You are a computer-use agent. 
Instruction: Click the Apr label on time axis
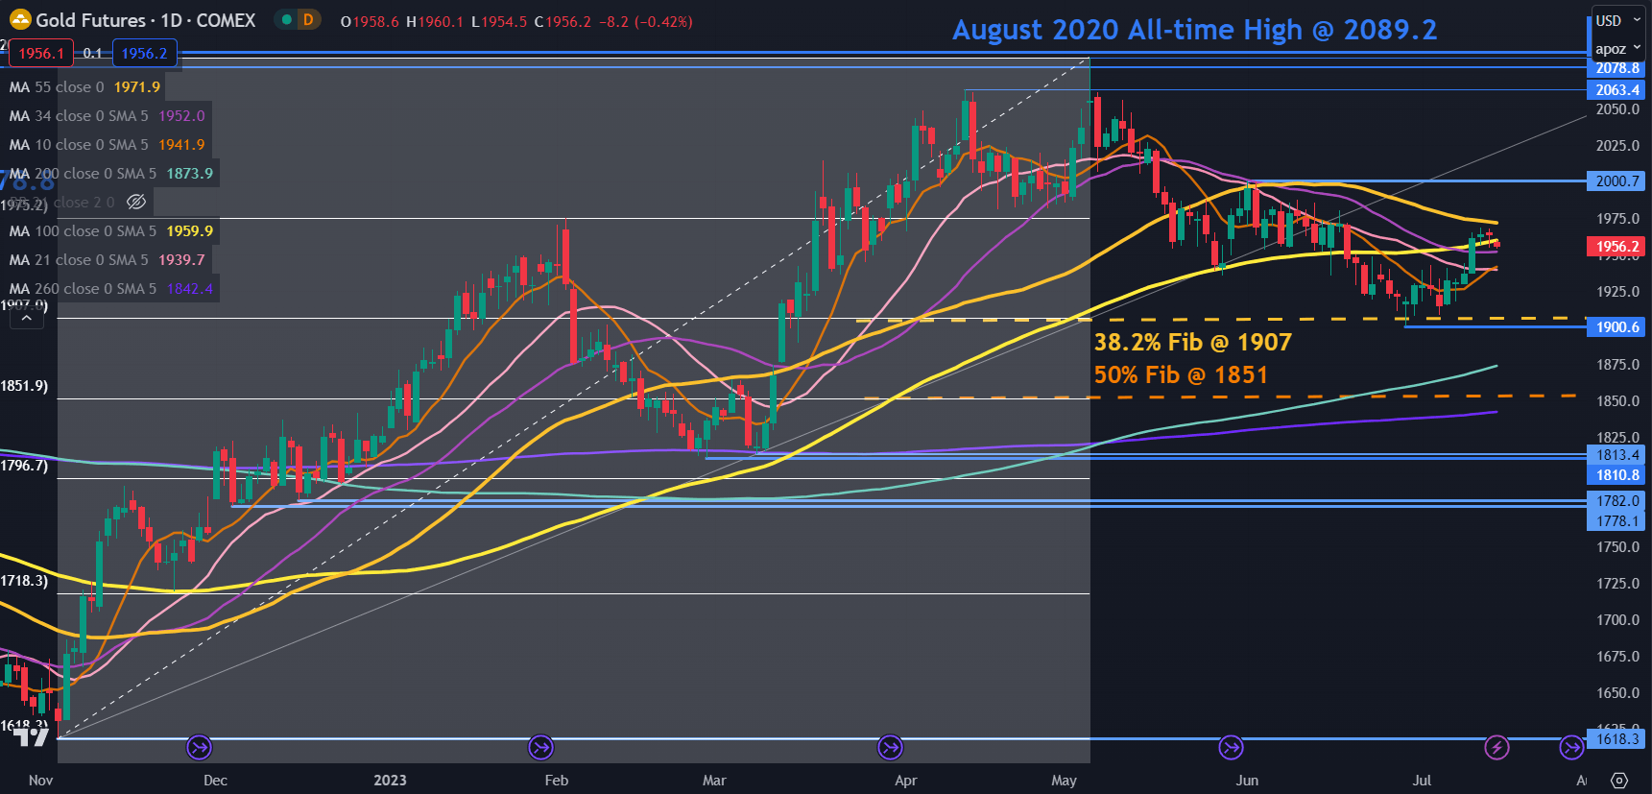point(905,781)
